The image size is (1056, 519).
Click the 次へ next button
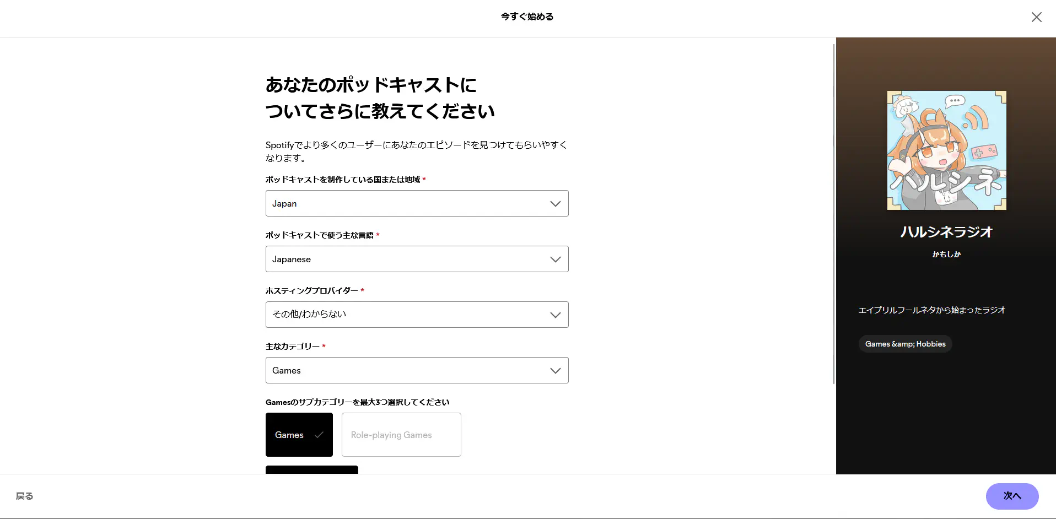(x=1012, y=496)
